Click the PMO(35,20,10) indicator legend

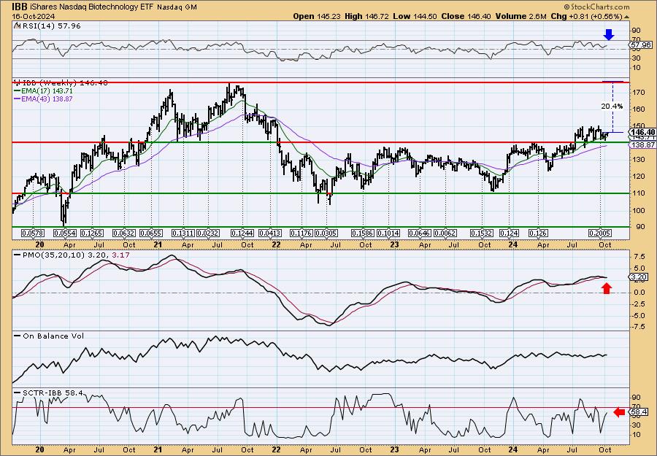(x=72, y=254)
